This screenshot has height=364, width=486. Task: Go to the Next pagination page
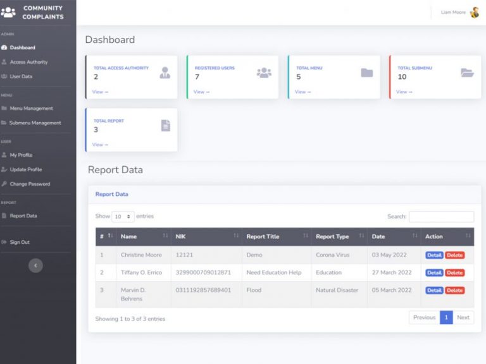[463, 317]
